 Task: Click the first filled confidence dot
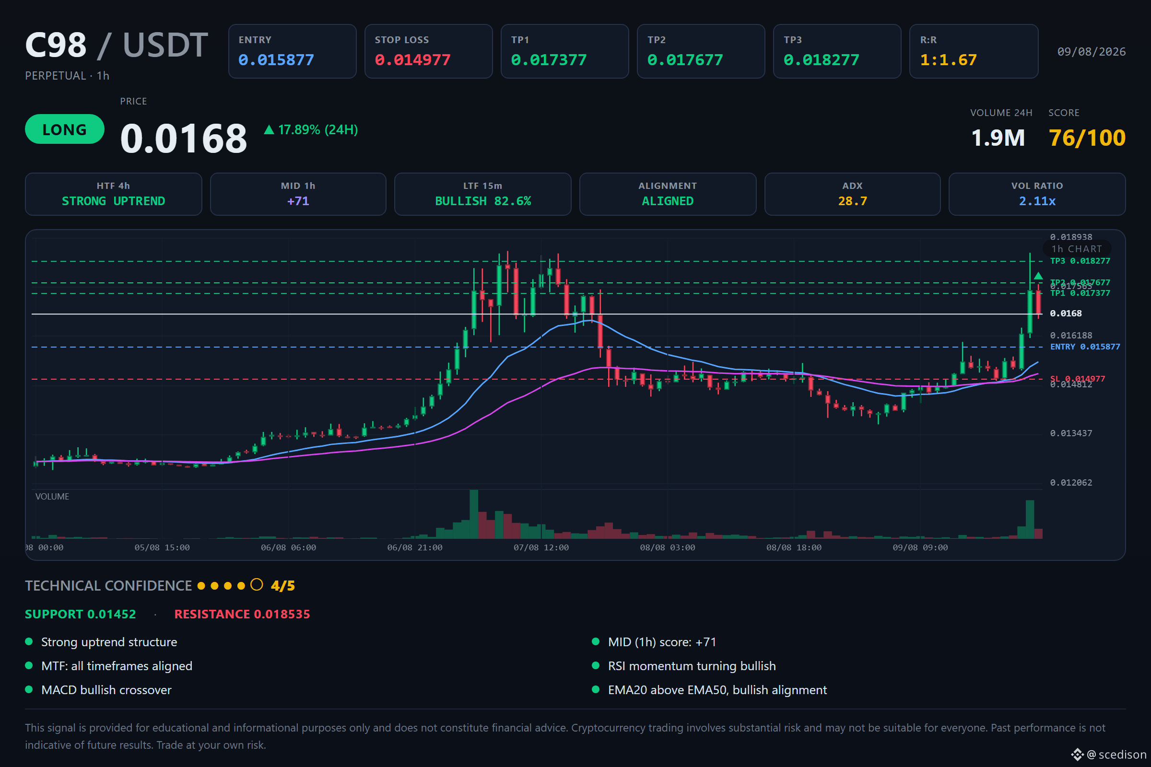pos(201,585)
